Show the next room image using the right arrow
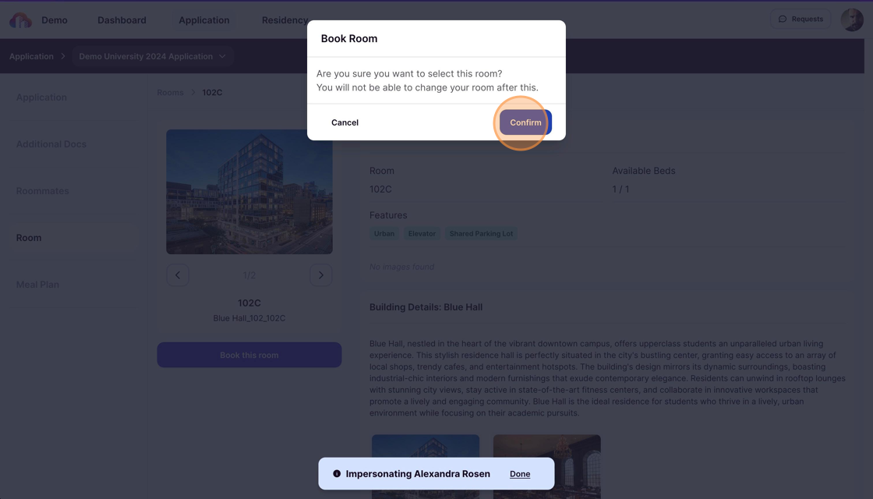873x499 pixels. click(x=320, y=274)
